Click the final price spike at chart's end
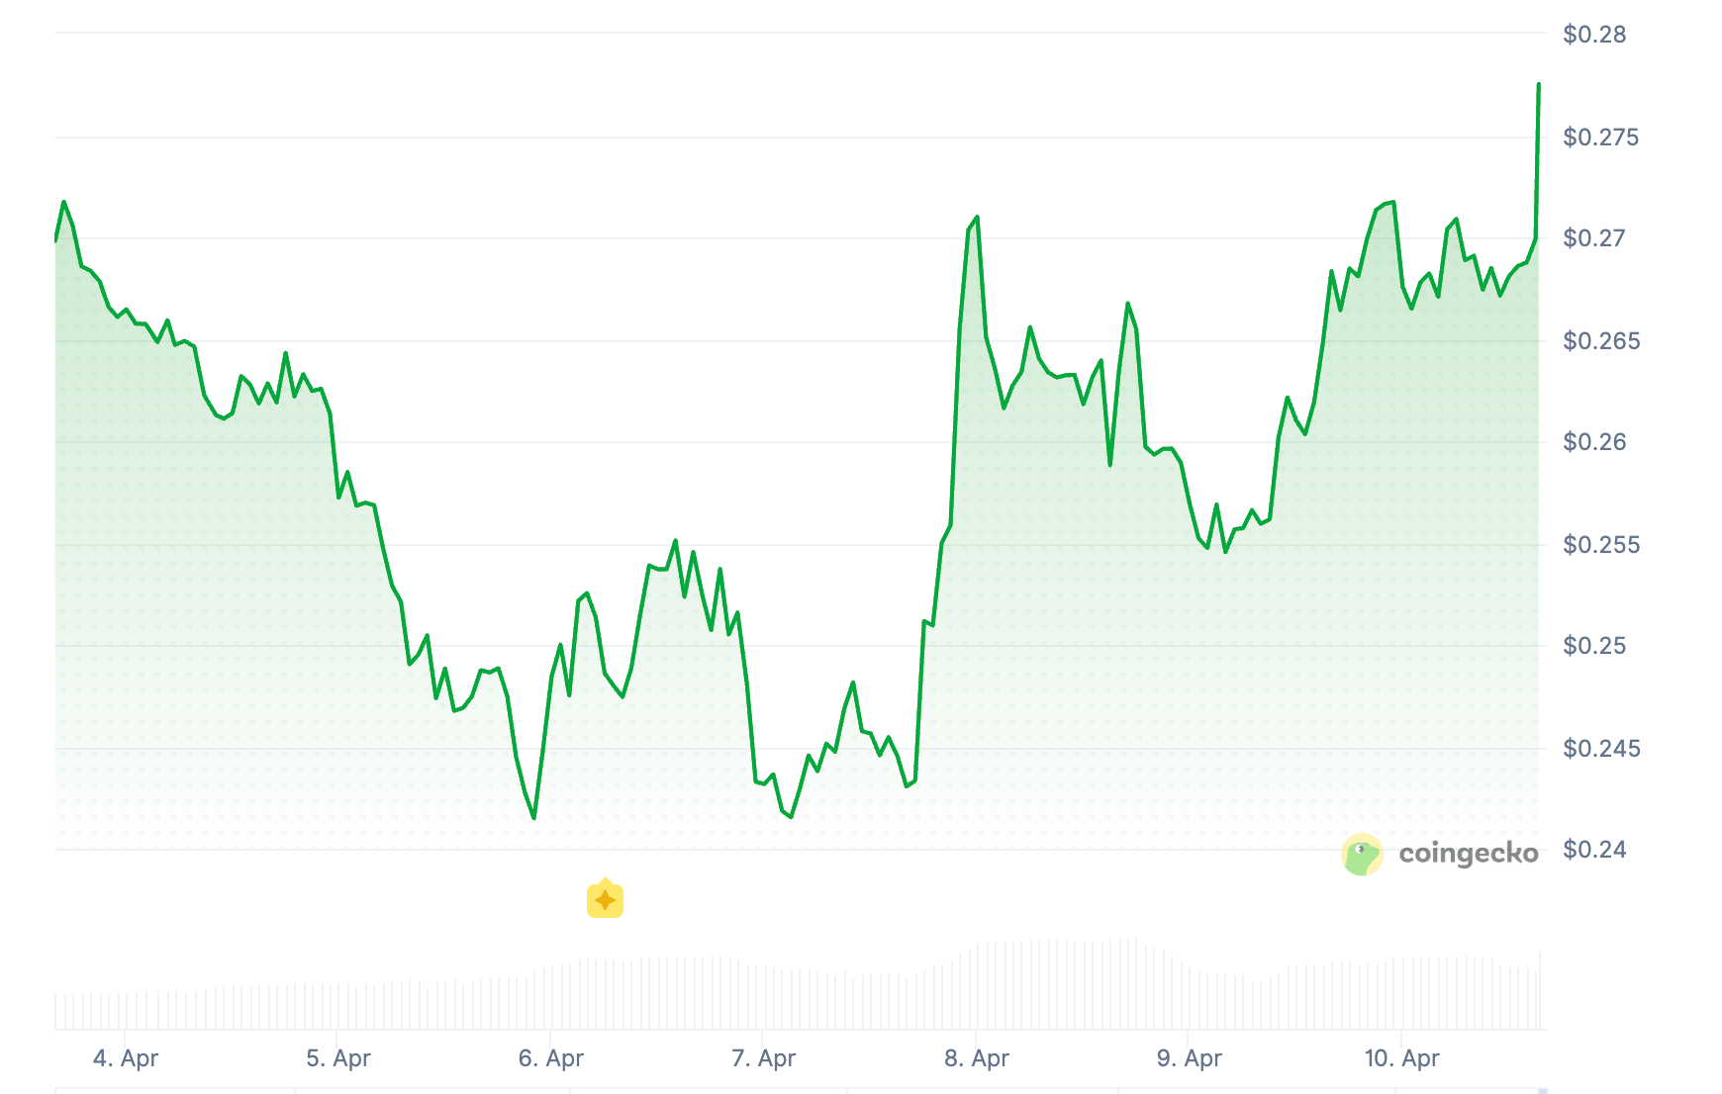The width and height of the screenshot is (1722, 1094). point(1538,86)
